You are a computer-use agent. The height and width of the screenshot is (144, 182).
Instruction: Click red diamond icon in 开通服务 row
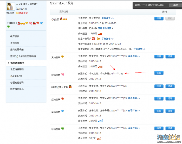38,23
